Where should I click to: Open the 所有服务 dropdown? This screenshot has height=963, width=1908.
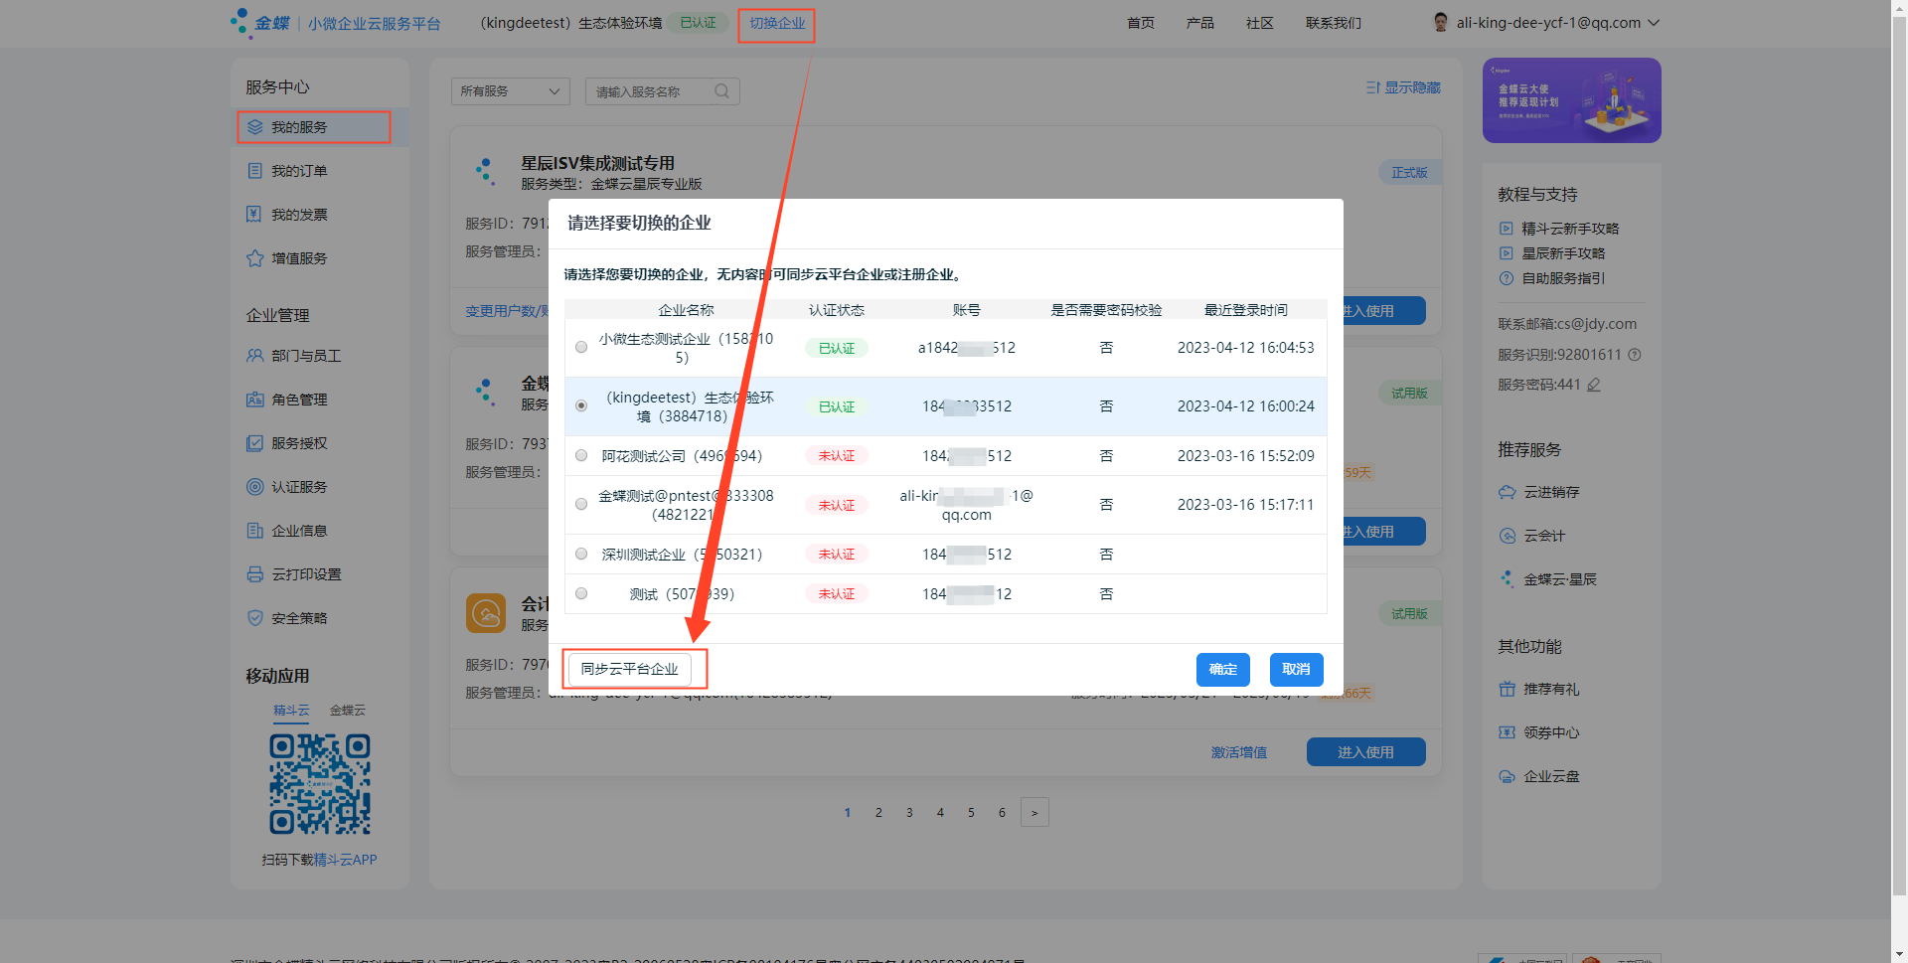[x=511, y=91]
